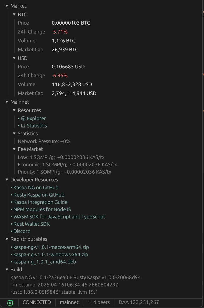
Task: Open the Kaspa Integration Guide link
Action: tap(40, 202)
